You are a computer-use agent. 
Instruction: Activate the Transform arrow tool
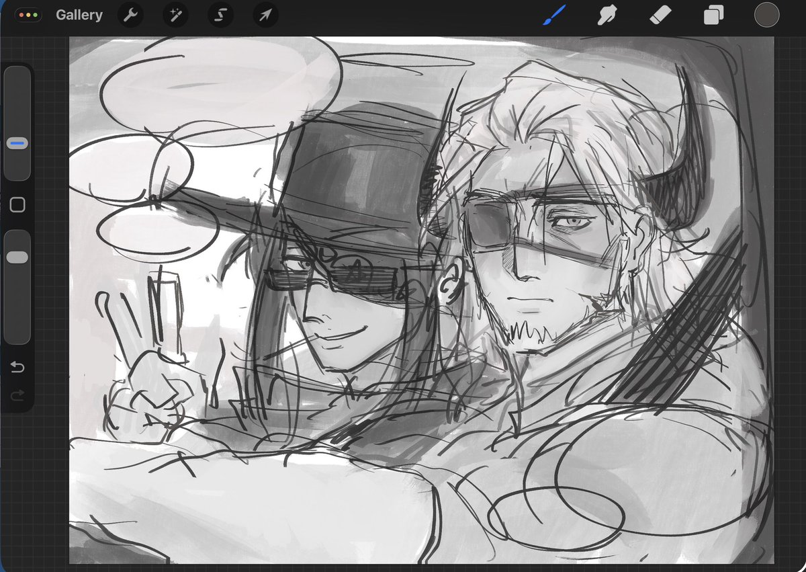coord(265,15)
